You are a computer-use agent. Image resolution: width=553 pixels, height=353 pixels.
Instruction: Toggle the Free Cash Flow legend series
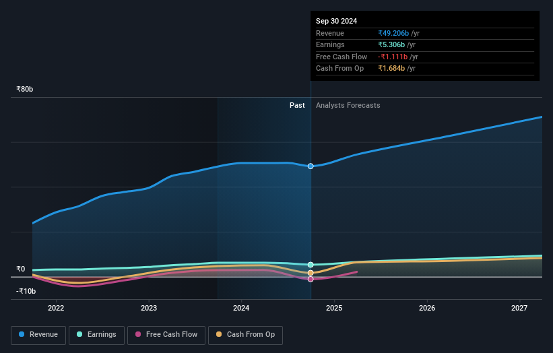point(166,335)
